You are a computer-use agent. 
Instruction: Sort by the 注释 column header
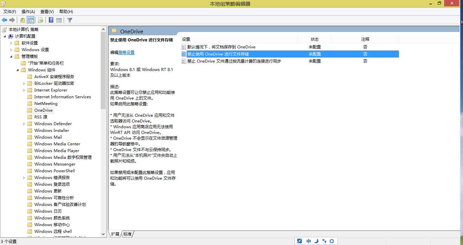coord(365,39)
